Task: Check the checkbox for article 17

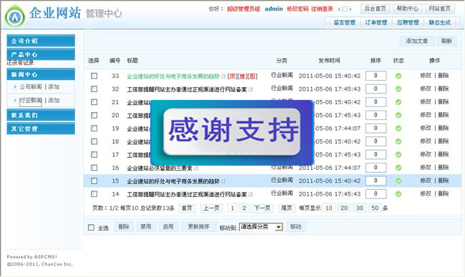Action: click(94, 154)
